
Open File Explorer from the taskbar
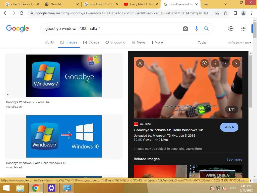(20, 188)
